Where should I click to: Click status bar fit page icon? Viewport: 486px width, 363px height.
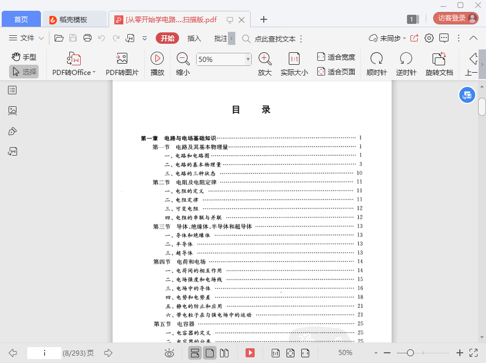290,353
